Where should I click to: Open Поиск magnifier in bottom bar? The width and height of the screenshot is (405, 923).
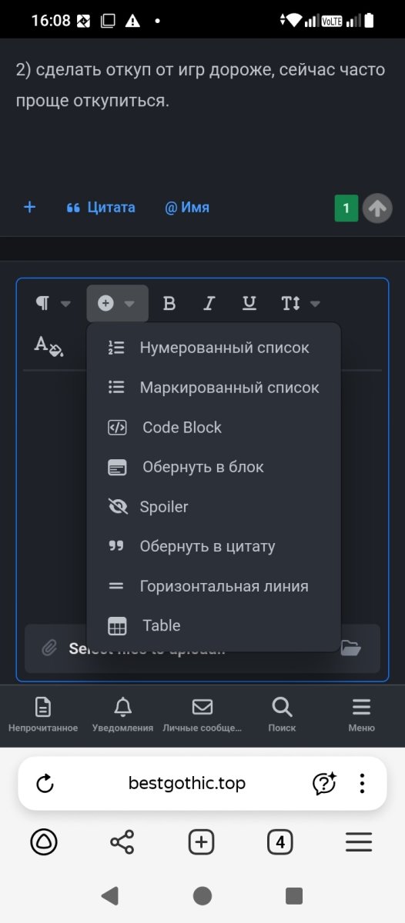(x=282, y=715)
